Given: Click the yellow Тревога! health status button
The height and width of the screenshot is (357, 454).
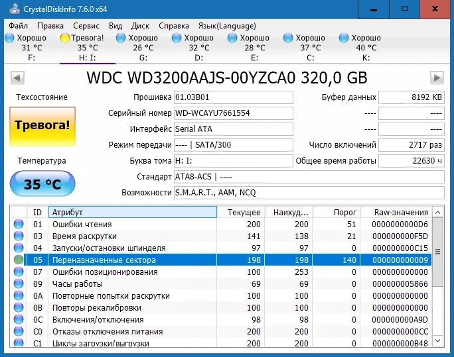Looking at the screenshot, I should coord(42,127).
